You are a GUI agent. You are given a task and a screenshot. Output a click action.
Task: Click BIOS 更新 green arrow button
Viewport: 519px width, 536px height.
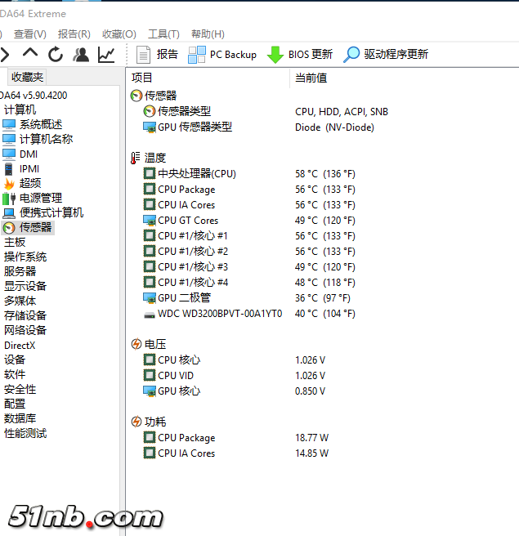coord(299,55)
